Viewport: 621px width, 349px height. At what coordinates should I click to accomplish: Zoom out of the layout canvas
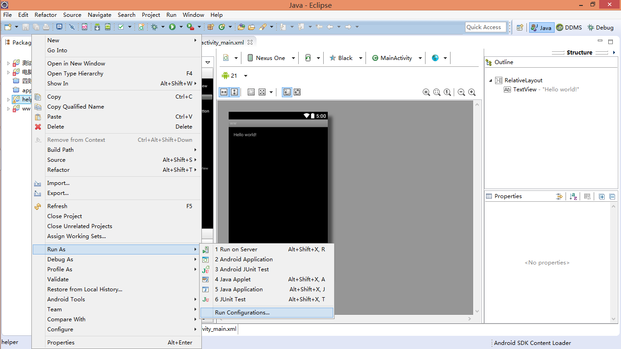pos(461,92)
